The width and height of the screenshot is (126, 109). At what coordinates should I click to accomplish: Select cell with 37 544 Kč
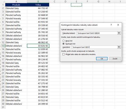[x=38, y=18]
